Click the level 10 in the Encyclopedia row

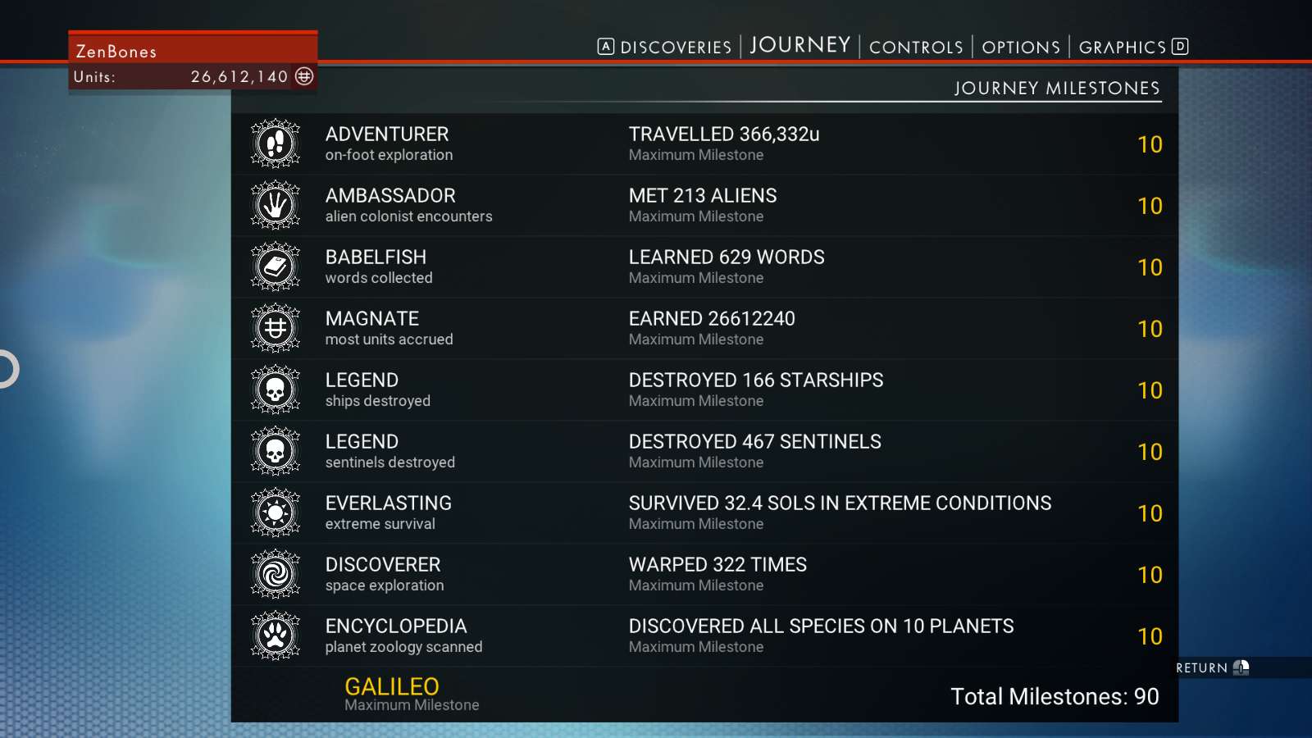tap(1150, 636)
